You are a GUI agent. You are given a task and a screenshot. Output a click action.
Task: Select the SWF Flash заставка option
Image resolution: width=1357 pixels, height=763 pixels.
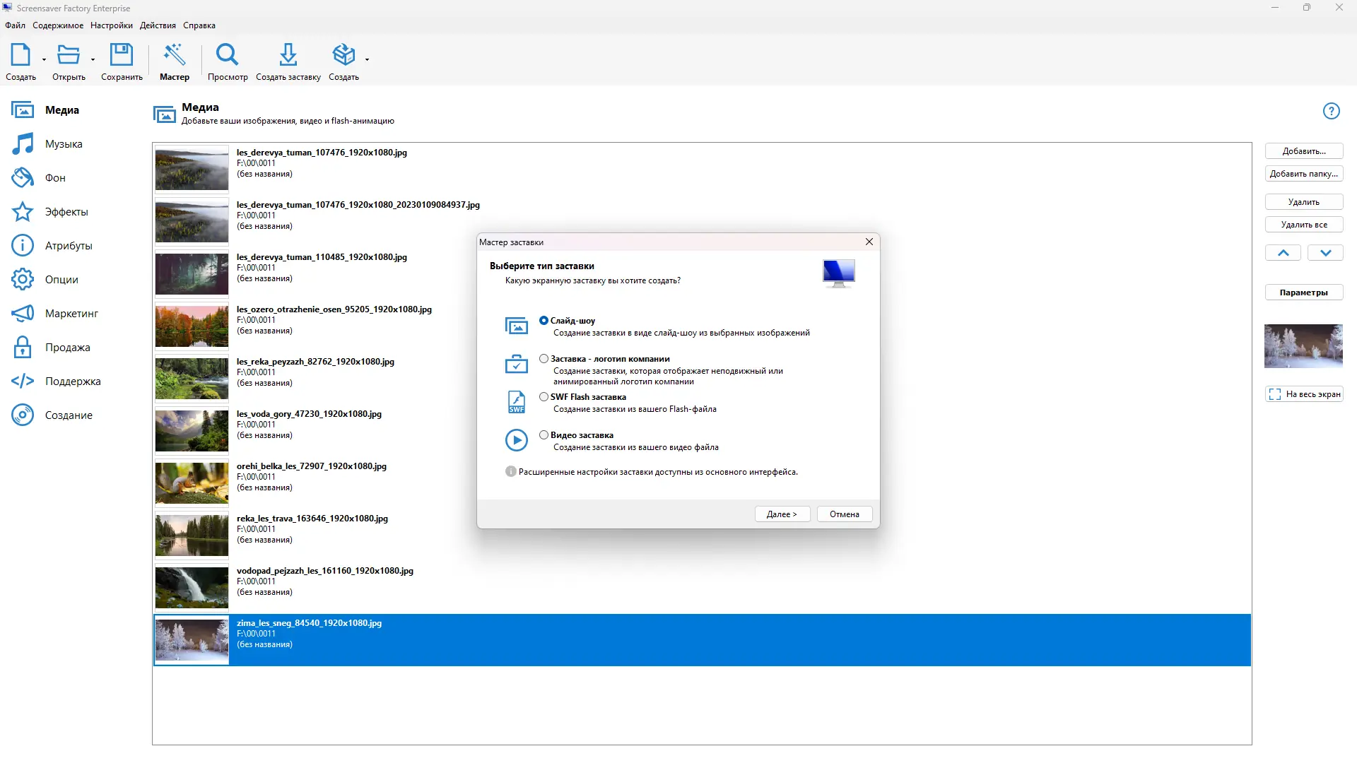tap(544, 397)
